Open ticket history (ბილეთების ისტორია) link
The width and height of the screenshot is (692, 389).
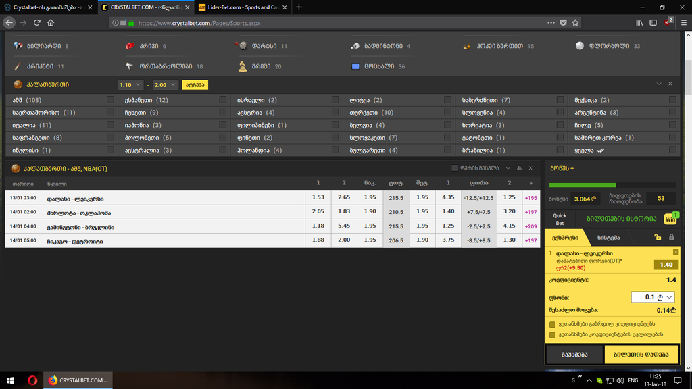click(622, 219)
